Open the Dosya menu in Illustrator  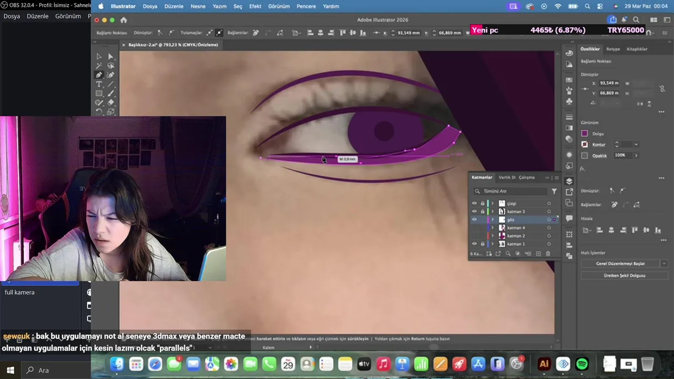click(150, 6)
